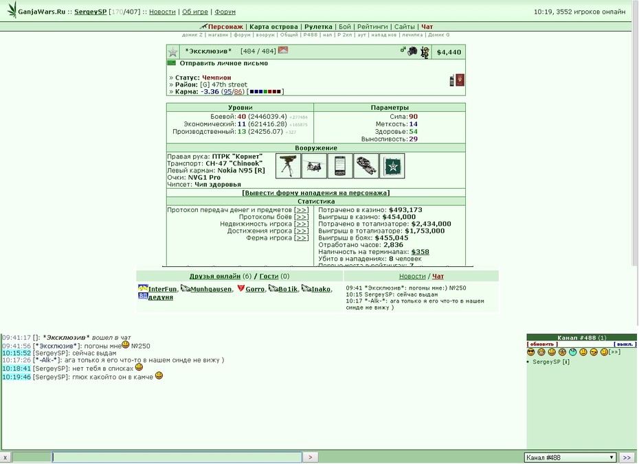This screenshot has width=639, height=464.
Task: Expand Недвижимость игрока link
Action: point(301,224)
